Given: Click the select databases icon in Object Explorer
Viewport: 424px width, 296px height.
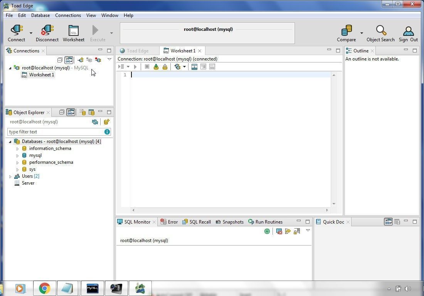Looking at the screenshot, I should pyautogui.click(x=82, y=112).
